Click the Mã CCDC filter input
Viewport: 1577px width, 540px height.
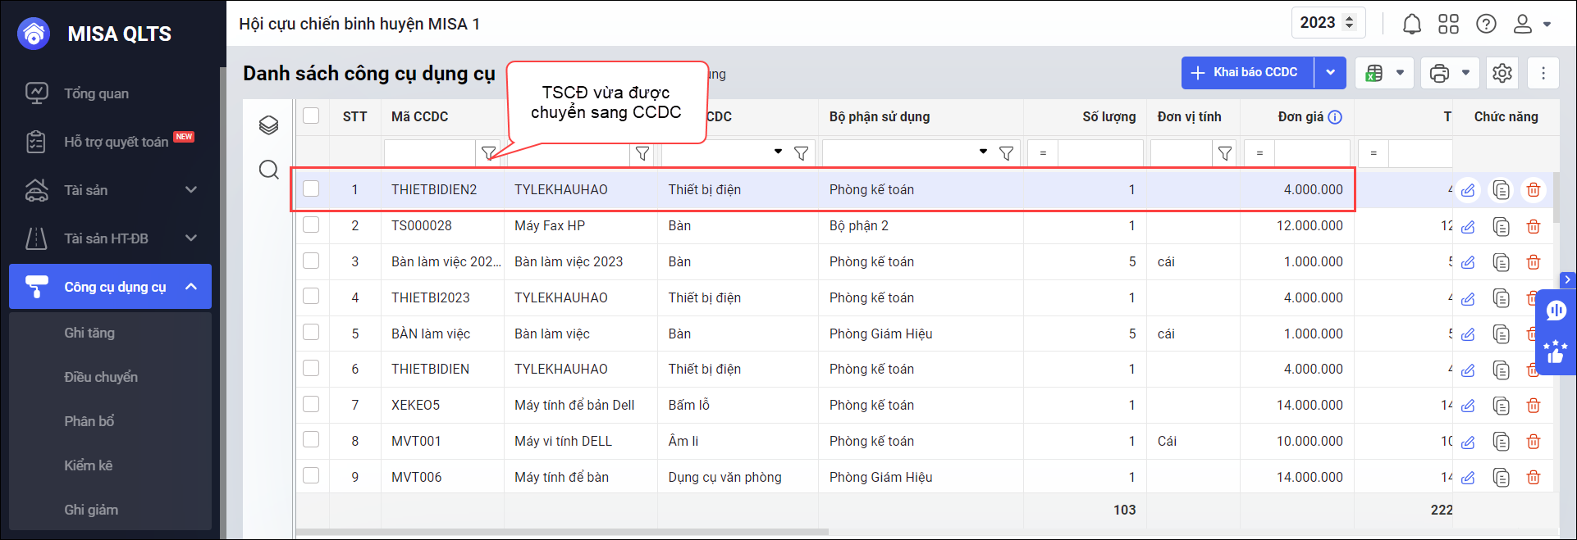tap(430, 153)
